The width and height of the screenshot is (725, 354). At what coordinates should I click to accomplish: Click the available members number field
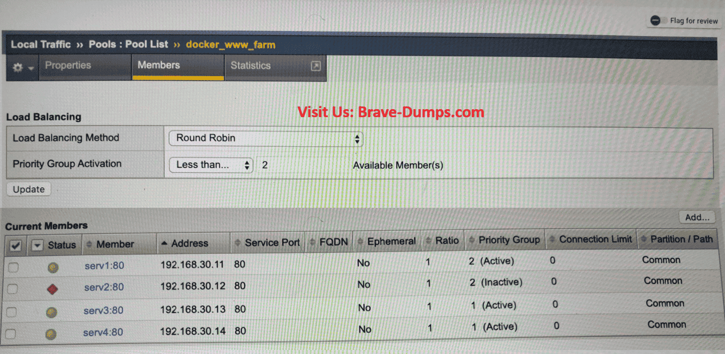point(301,165)
